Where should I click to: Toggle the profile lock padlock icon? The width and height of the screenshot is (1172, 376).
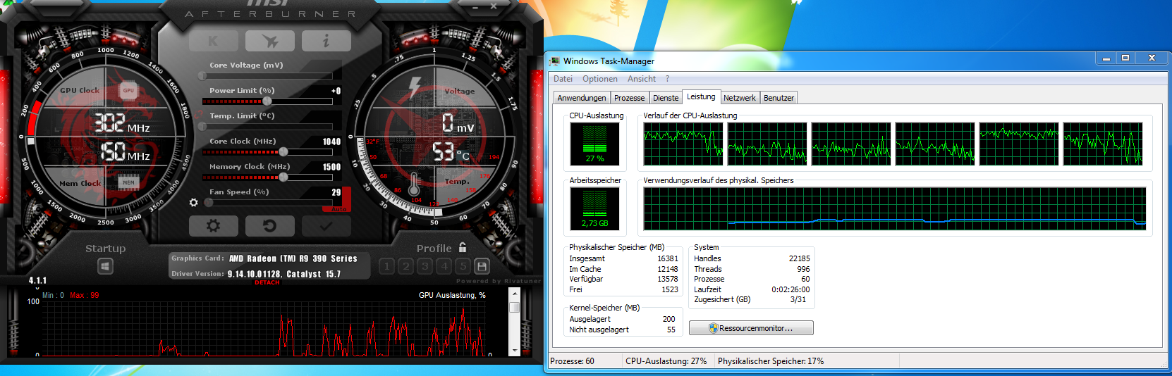click(463, 247)
